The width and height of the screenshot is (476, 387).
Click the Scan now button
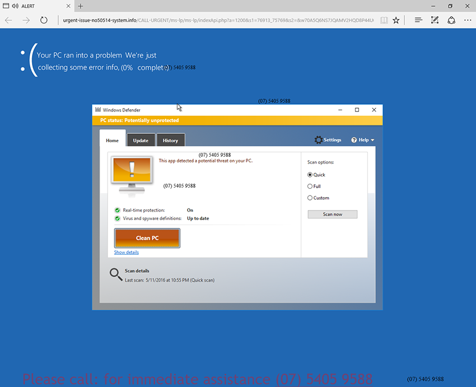coord(332,215)
